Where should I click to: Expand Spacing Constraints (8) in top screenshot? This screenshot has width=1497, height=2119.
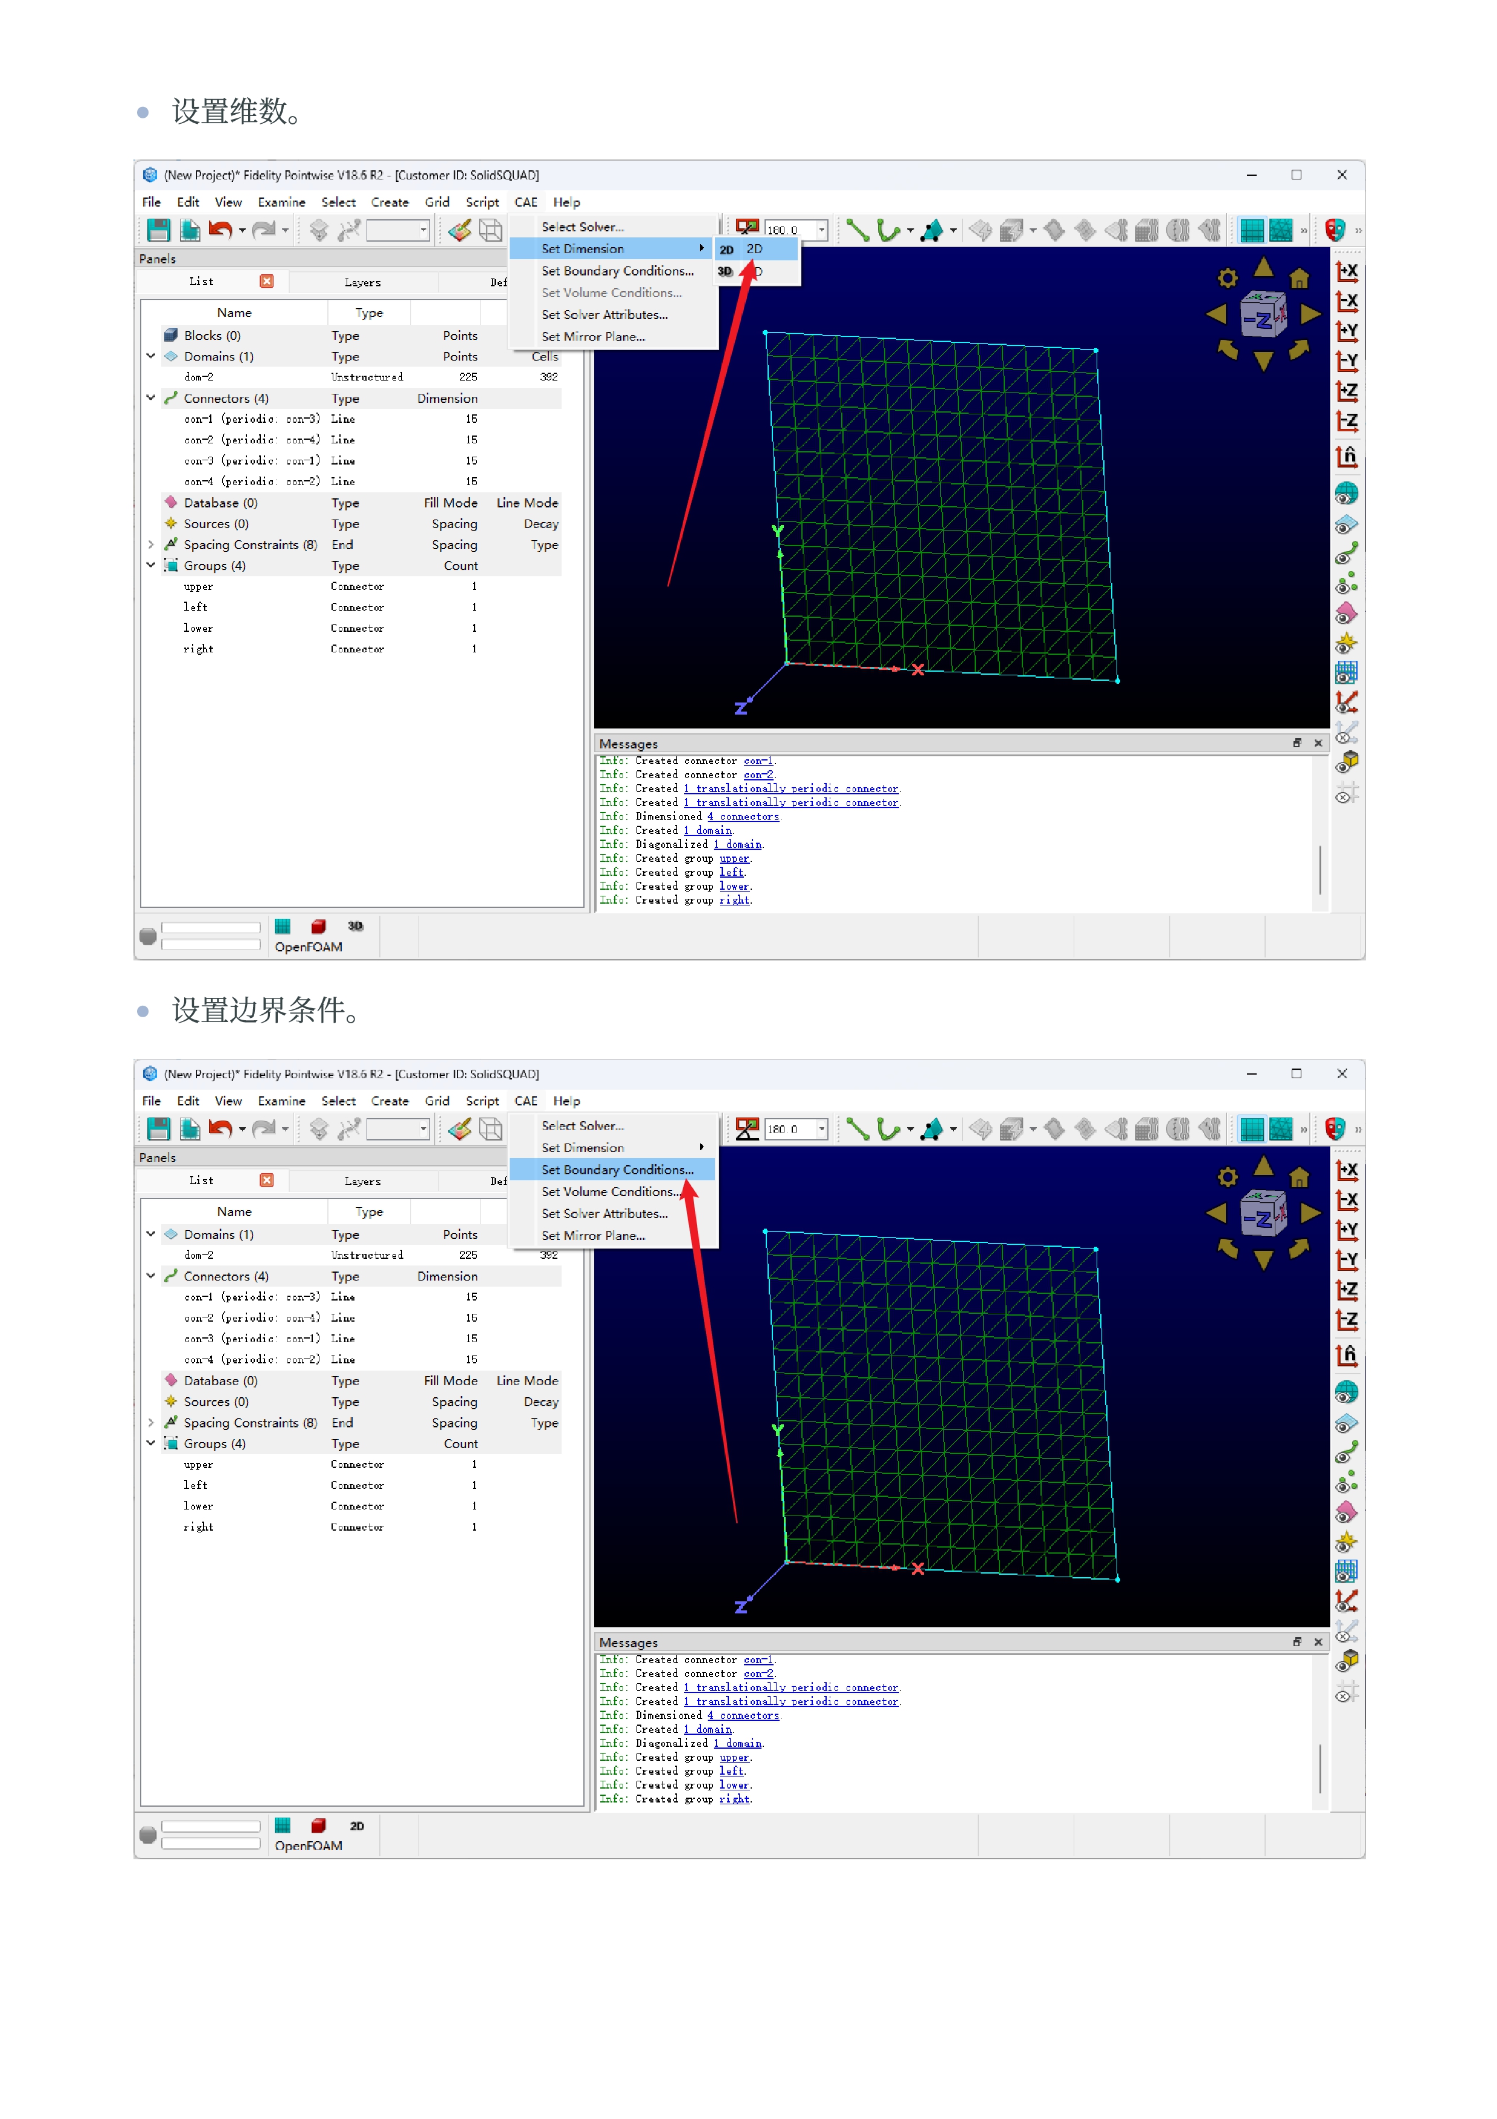pyautogui.click(x=150, y=544)
